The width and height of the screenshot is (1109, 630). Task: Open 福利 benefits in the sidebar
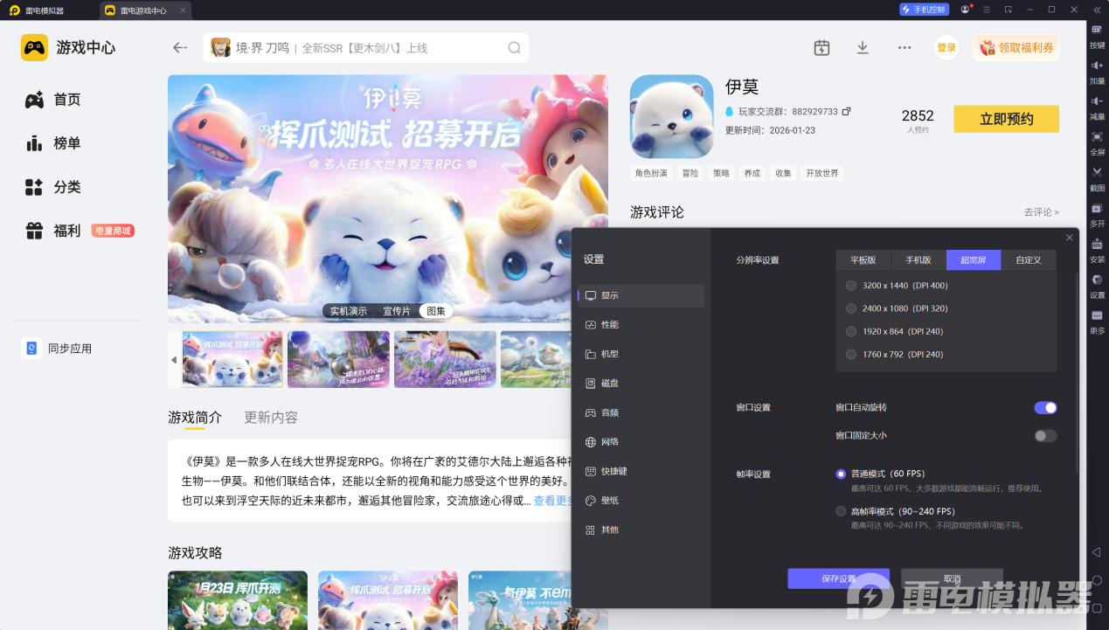pyautogui.click(x=53, y=231)
